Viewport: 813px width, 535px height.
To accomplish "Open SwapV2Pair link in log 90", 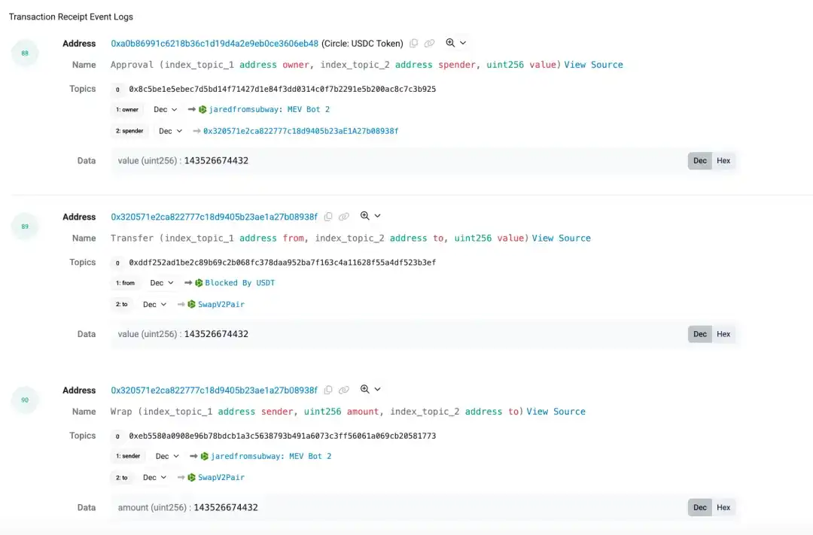I will (221, 478).
